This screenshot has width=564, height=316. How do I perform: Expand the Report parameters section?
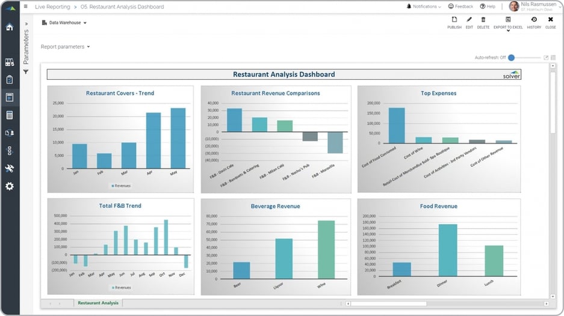pos(66,46)
